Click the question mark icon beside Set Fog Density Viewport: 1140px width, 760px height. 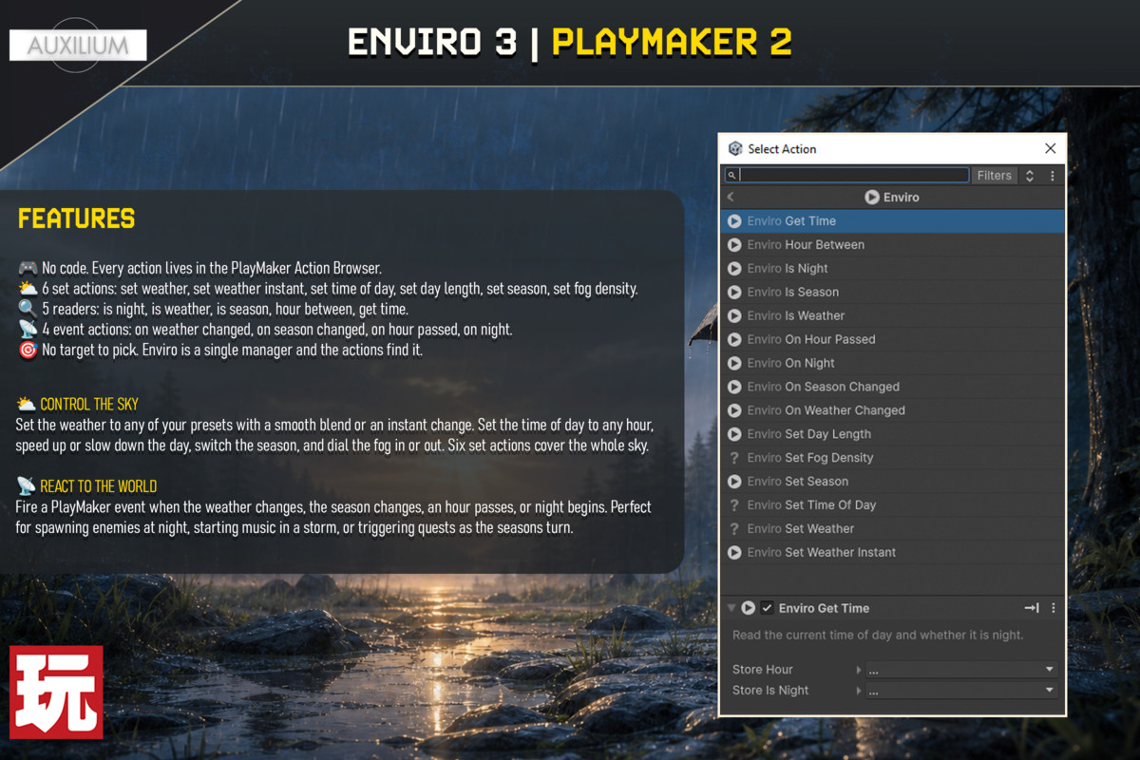pos(734,458)
